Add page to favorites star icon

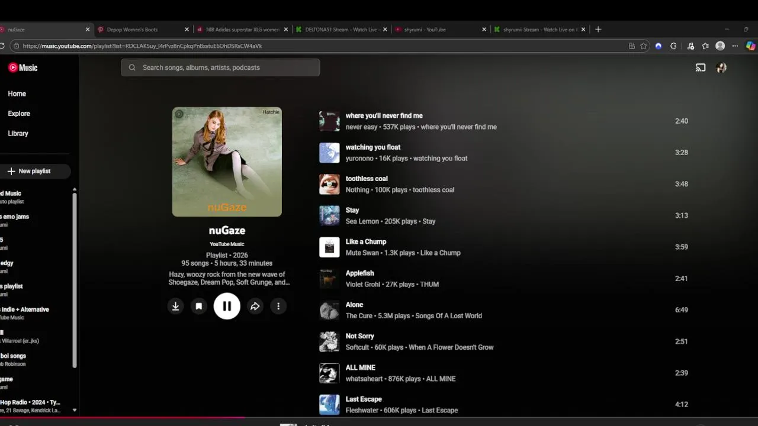[644, 46]
